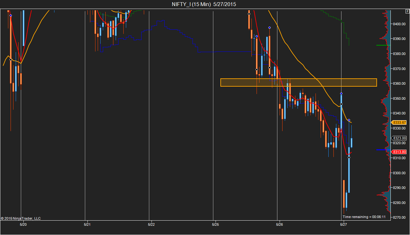Select the red 8313.80 price marker
The height and width of the screenshot is (235, 410).
click(x=399, y=152)
